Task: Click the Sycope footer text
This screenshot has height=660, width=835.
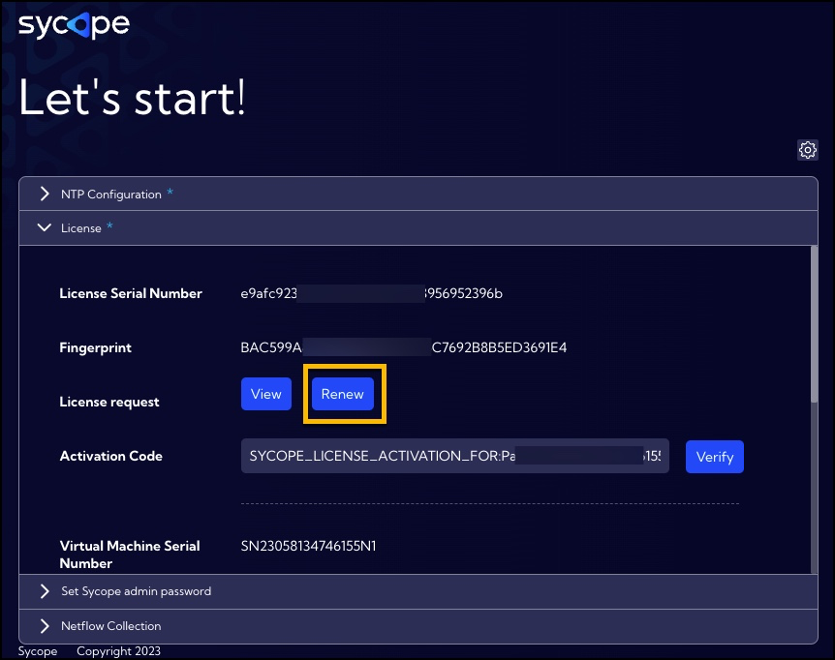Action: point(37,651)
